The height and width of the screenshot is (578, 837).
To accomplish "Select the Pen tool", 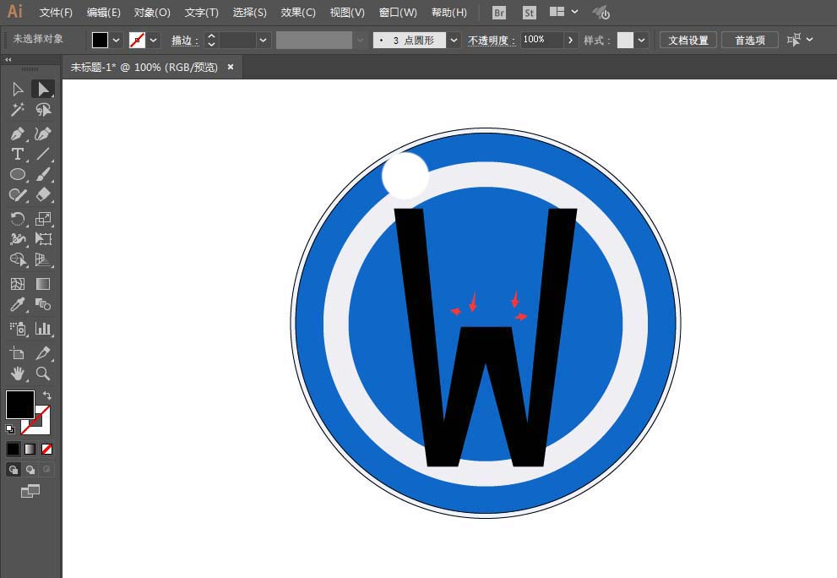I will 17,134.
